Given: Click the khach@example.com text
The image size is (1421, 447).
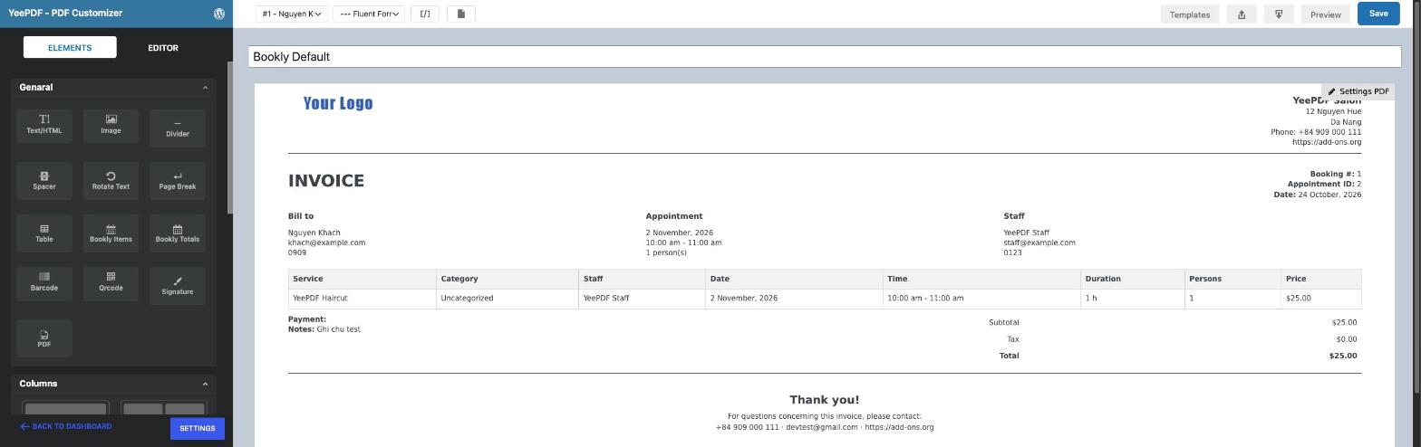Looking at the screenshot, I should point(326,243).
